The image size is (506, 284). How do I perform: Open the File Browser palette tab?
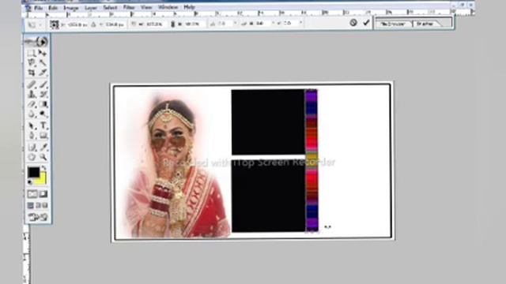coord(394,24)
